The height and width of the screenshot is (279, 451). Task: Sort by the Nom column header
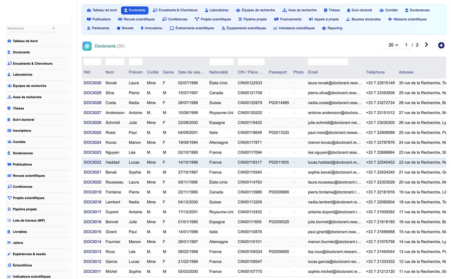(110, 72)
